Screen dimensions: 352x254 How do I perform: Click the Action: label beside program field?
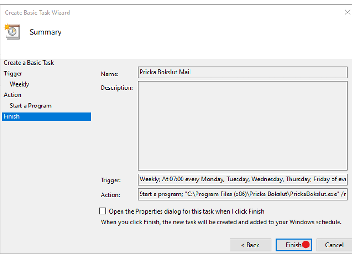(x=110, y=195)
